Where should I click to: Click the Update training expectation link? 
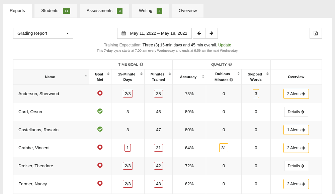[225, 45]
